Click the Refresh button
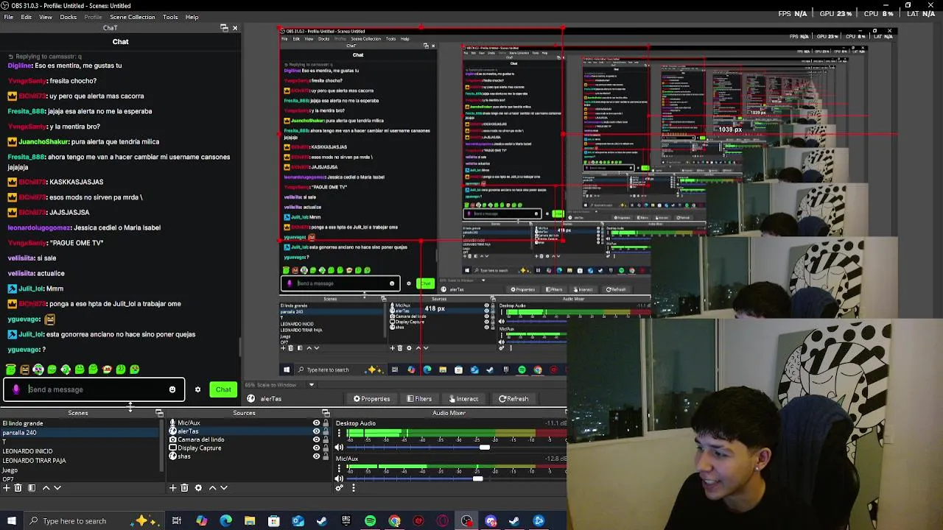This screenshot has height=530, width=943. (513, 399)
